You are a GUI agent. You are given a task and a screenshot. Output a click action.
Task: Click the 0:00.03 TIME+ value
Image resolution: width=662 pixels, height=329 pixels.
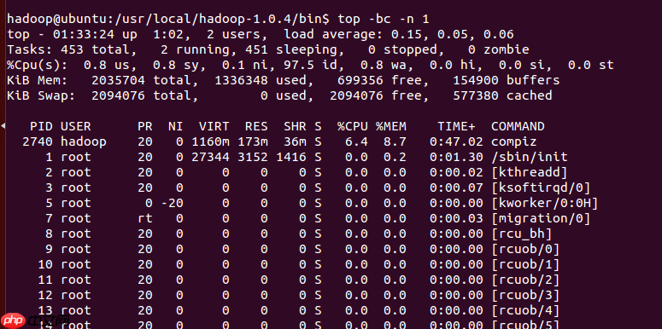click(456, 219)
